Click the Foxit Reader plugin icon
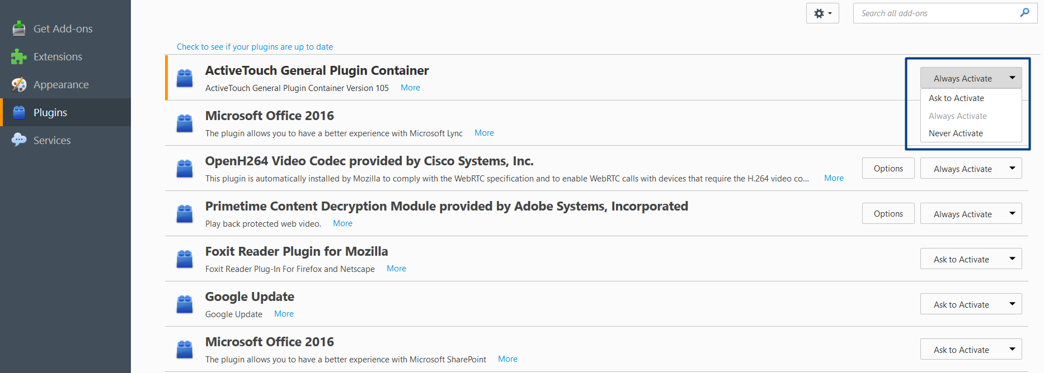This screenshot has width=1044, height=373. point(185,259)
